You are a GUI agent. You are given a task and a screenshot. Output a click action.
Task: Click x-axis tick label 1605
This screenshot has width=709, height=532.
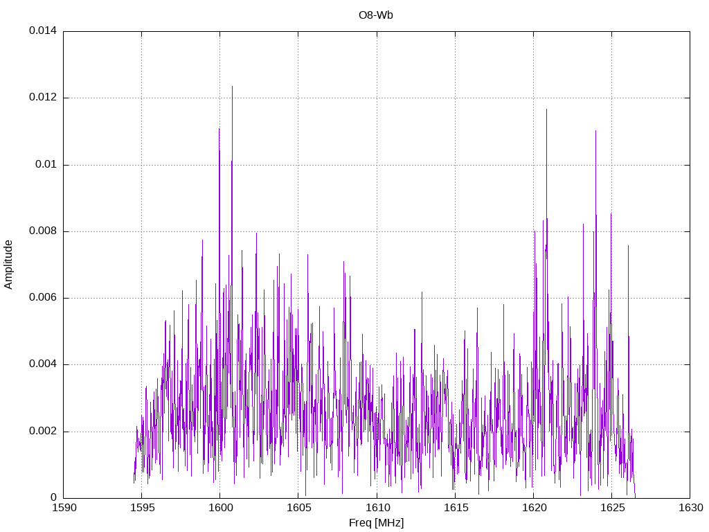click(x=299, y=508)
